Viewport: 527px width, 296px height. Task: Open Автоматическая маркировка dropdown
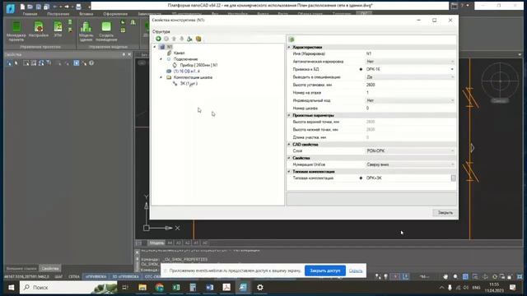pos(410,62)
